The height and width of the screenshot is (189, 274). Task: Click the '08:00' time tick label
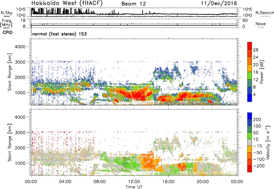click(100, 182)
